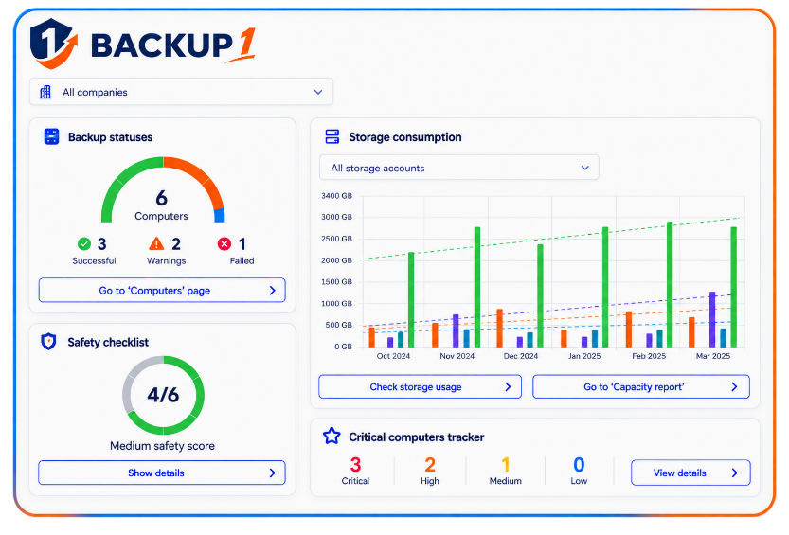This screenshot has width=789, height=535.
Task: Click the building icon in companies selector
Action: pos(45,92)
